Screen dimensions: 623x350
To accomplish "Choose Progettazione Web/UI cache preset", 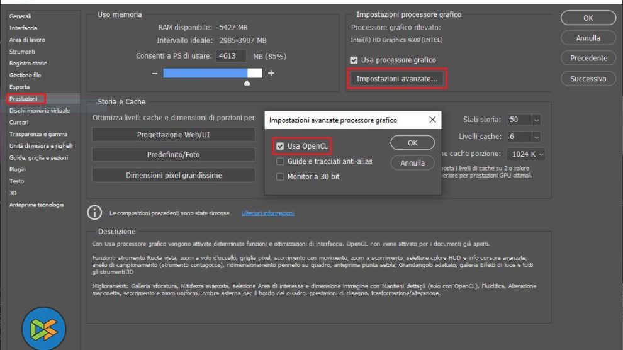I will click(x=173, y=135).
